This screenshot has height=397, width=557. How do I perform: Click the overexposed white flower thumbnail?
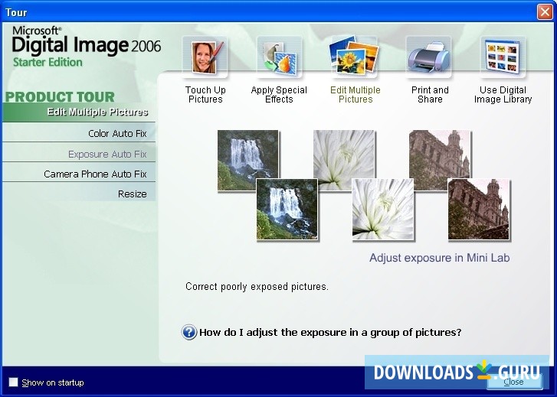pos(343,155)
